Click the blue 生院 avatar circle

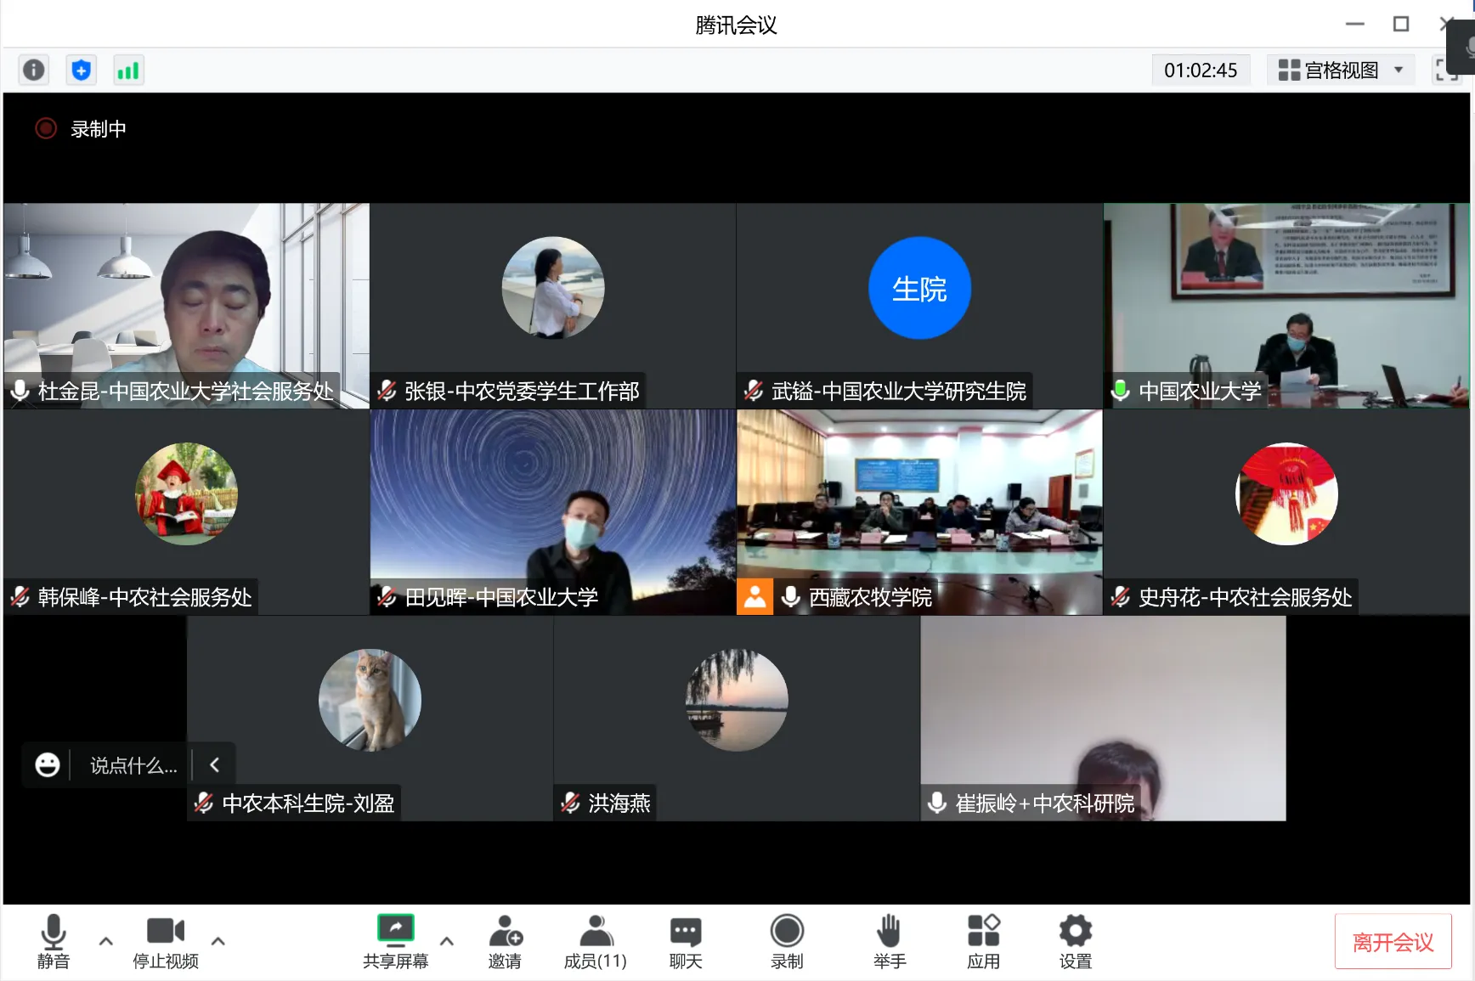[919, 288]
